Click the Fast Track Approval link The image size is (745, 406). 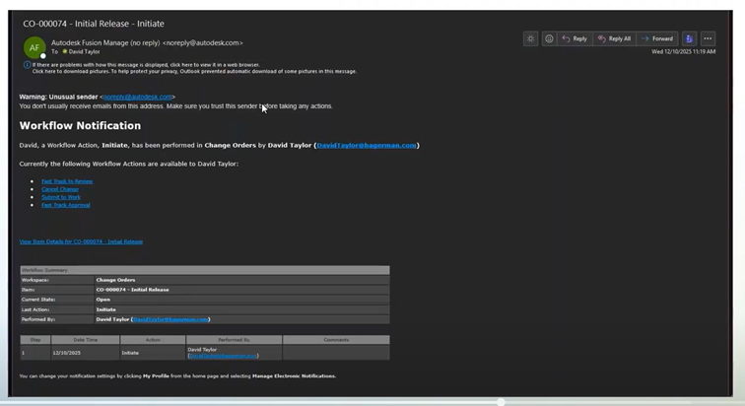(x=66, y=205)
